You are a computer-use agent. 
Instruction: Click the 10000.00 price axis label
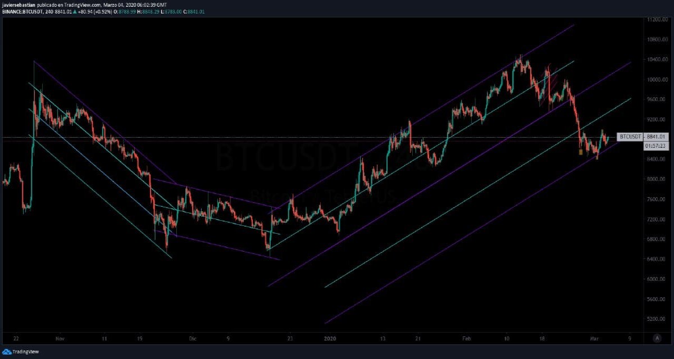[656, 79]
